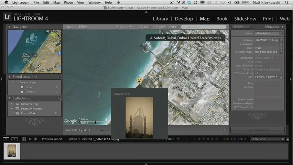Screen dimensions: 293x165
Task: Open the Filters Off dropdown
Action: pos(268,139)
